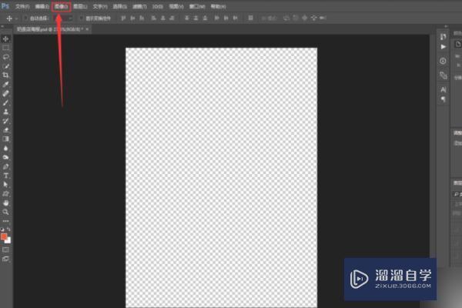Open the Character panel icon
Viewport: 462px width, 308px height.
click(443, 89)
